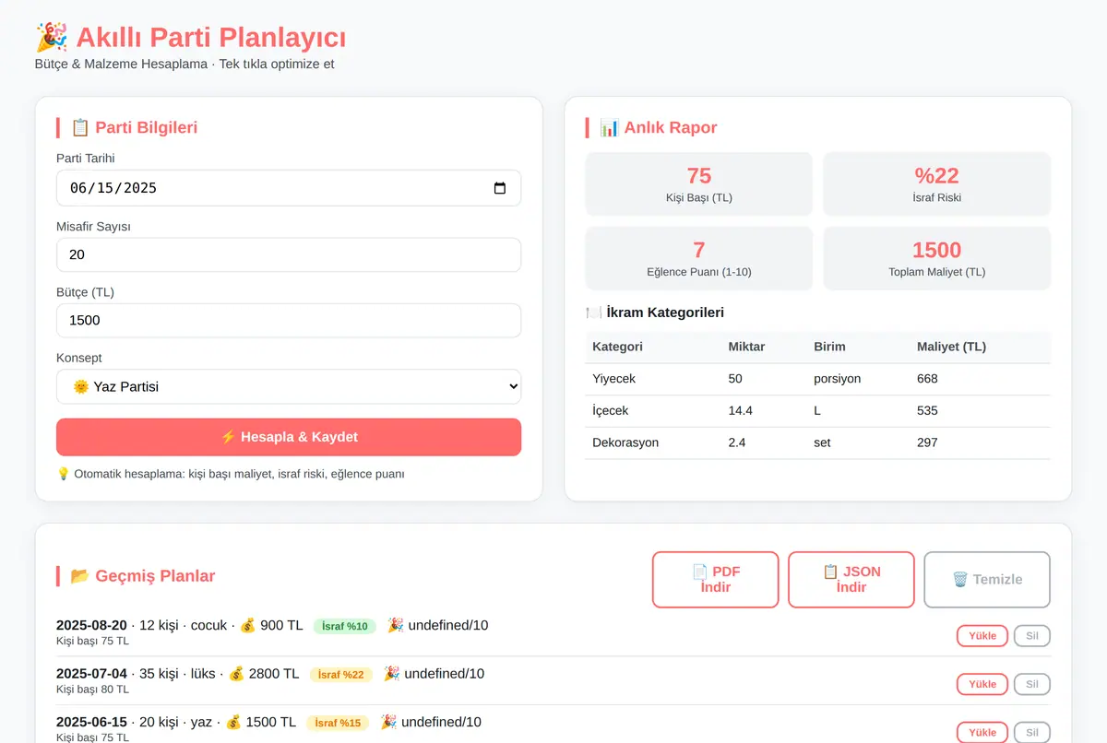Click the İsraf %22 badge

[x=341, y=675]
